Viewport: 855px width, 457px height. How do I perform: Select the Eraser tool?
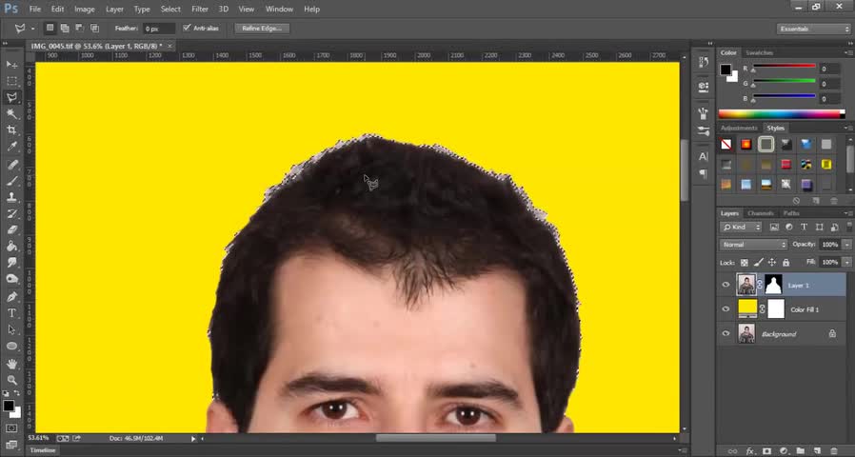tap(11, 229)
